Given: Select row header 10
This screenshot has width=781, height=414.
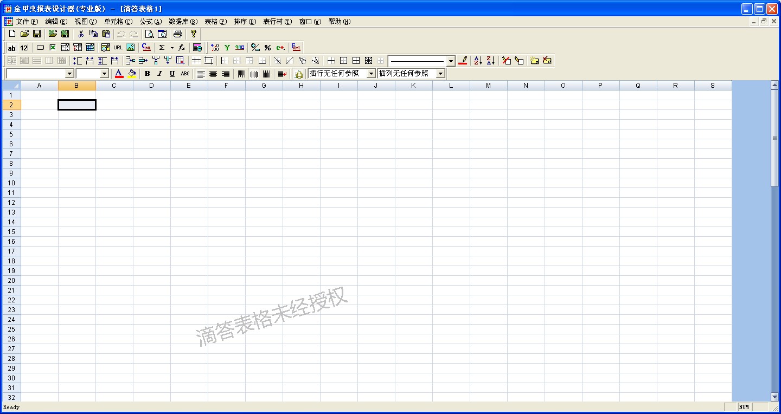Looking at the screenshot, I should pyautogui.click(x=11, y=183).
